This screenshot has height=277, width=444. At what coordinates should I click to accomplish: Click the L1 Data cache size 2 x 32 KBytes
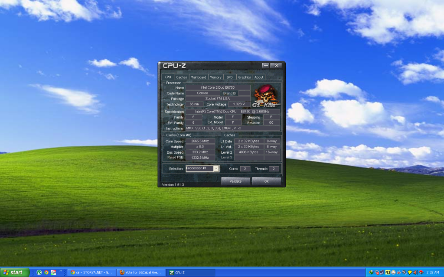(x=248, y=141)
